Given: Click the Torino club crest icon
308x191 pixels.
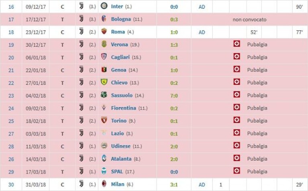Looking at the screenshot, I should (x=104, y=120).
